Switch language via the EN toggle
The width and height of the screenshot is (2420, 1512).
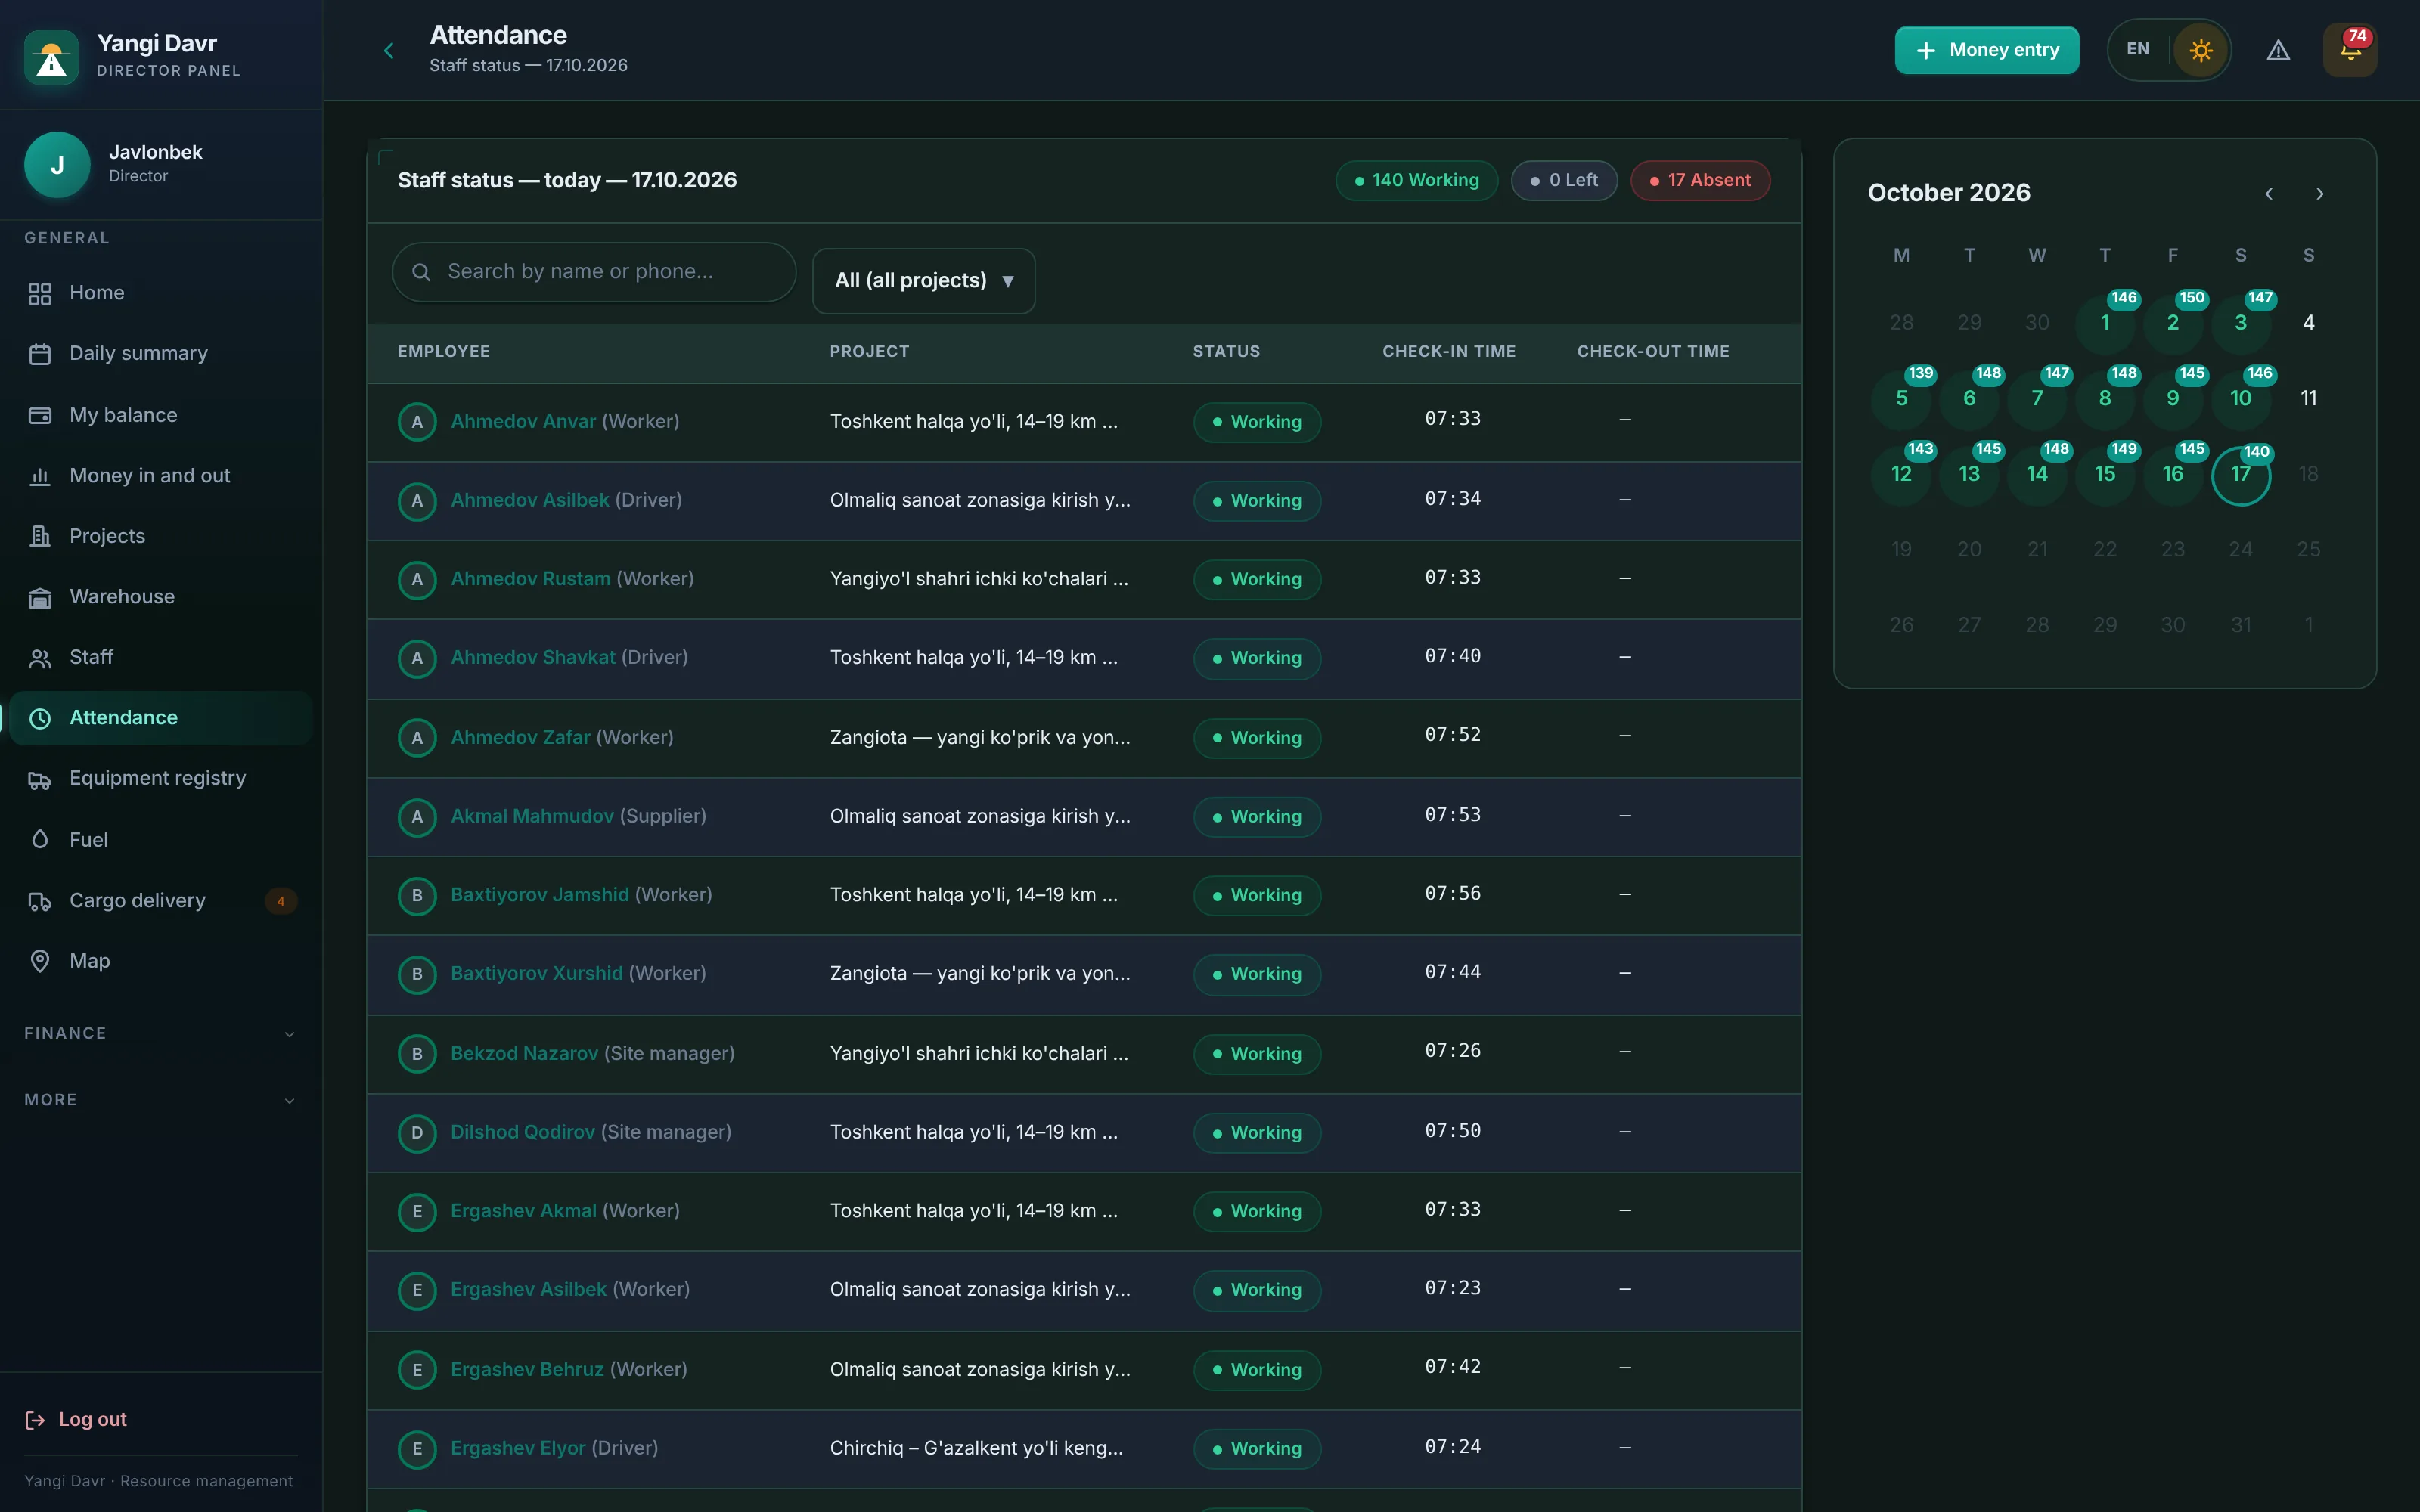coord(2138,49)
